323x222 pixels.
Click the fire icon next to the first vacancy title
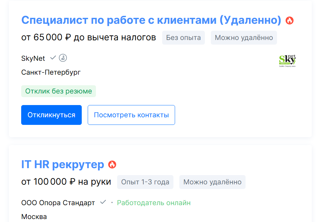point(290,20)
